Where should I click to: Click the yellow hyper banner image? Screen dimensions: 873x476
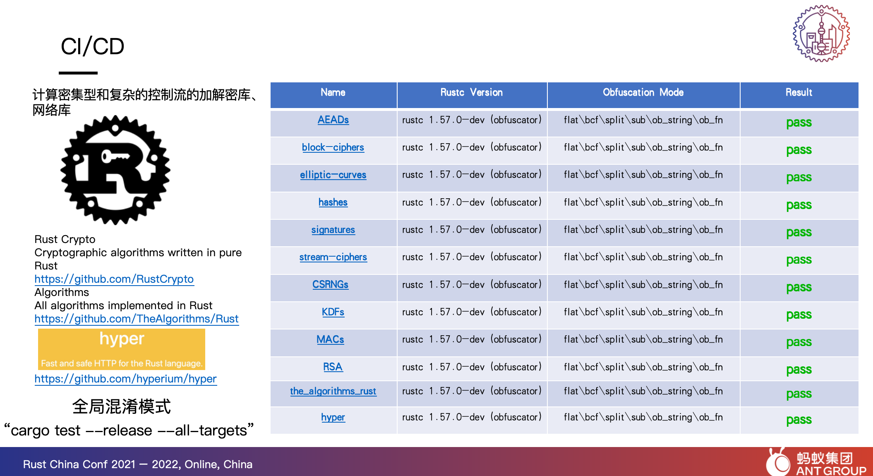tap(122, 349)
